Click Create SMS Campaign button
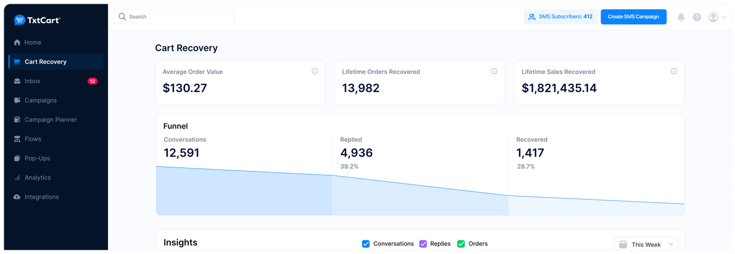Viewport: 735px width, 254px height. coord(633,17)
